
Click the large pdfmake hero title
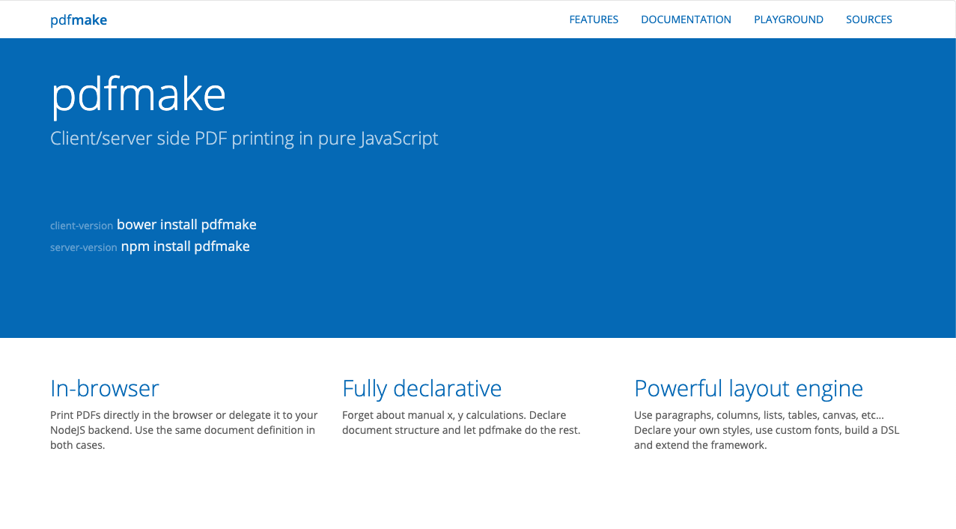[138, 94]
